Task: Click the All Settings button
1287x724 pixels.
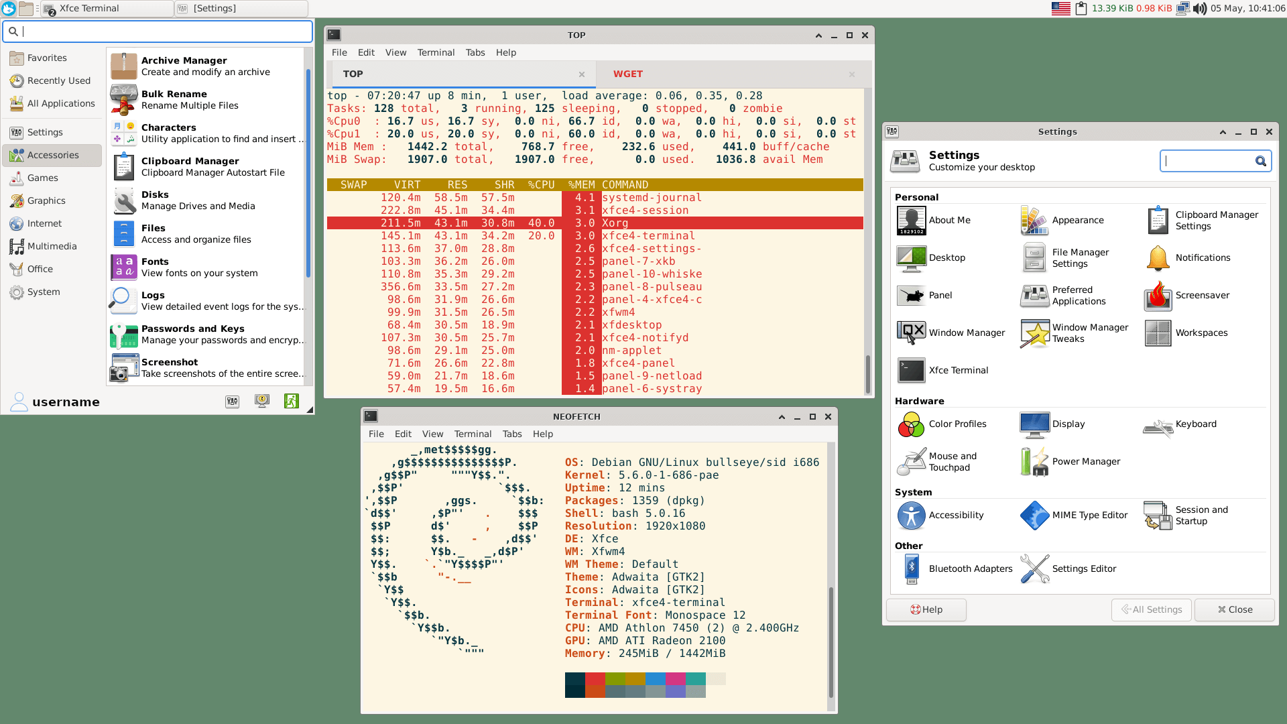Action: coord(1151,609)
